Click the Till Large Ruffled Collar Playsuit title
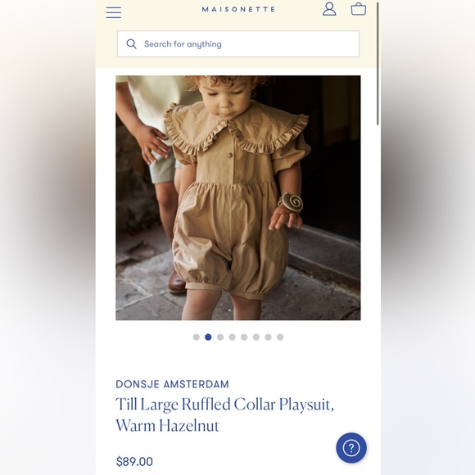The height and width of the screenshot is (475, 475). click(225, 414)
